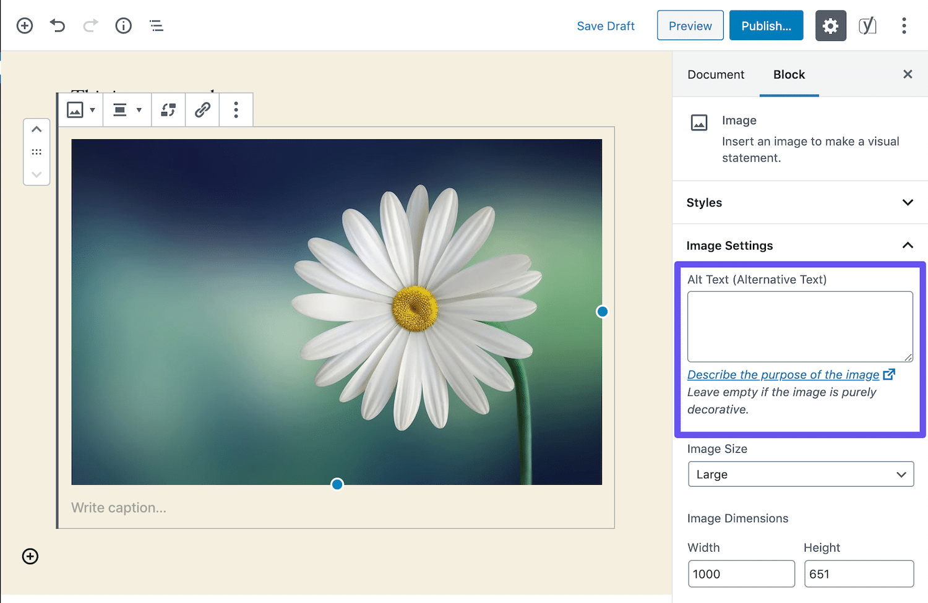Move the image block up
The width and height of the screenshot is (928, 603).
[37, 129]
